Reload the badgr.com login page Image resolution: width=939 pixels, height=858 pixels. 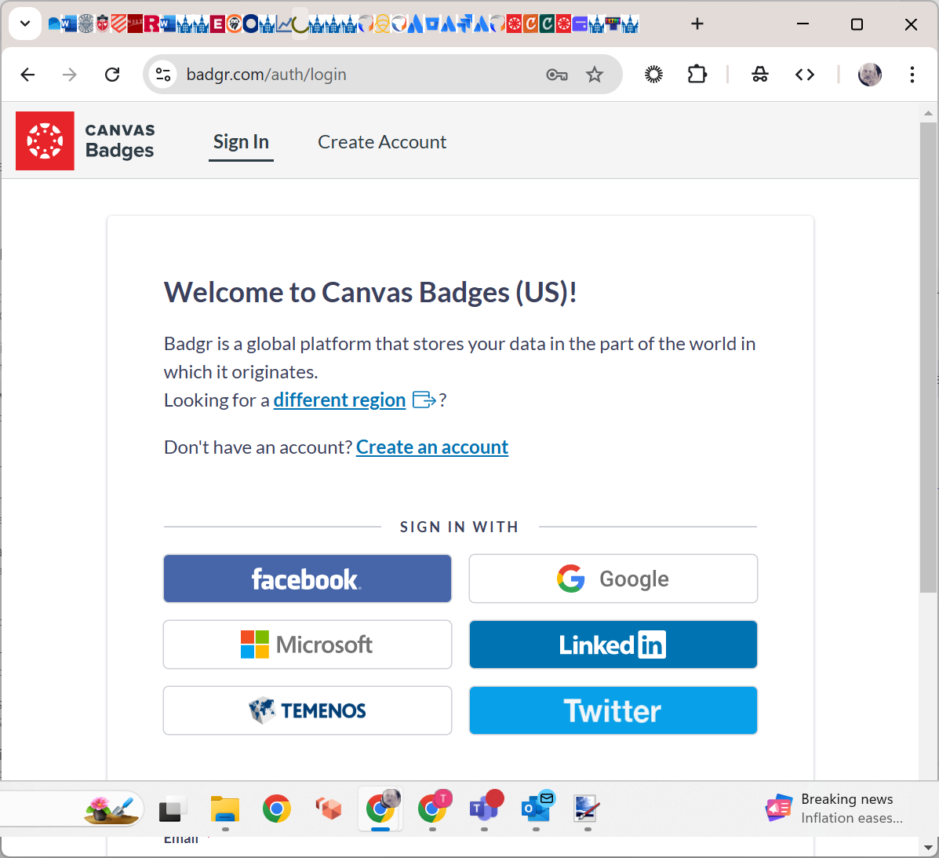(x=112, y=75)
